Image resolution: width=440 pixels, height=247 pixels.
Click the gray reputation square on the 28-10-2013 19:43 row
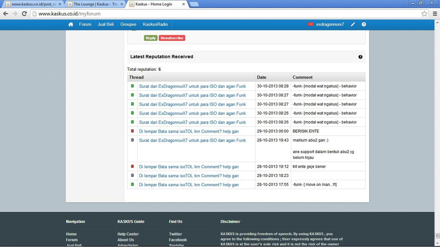pos(132,140)
